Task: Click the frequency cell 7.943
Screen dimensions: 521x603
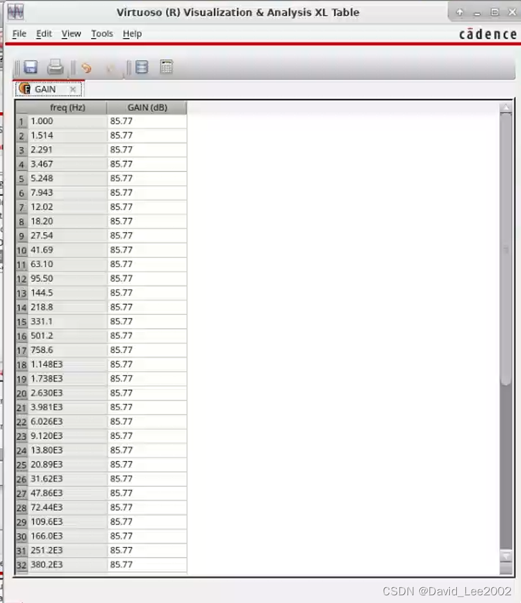Action: pos(68,192)
